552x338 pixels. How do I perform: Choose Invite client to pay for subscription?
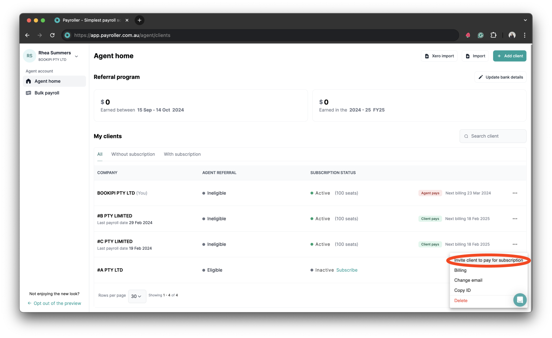click(489, 260)
